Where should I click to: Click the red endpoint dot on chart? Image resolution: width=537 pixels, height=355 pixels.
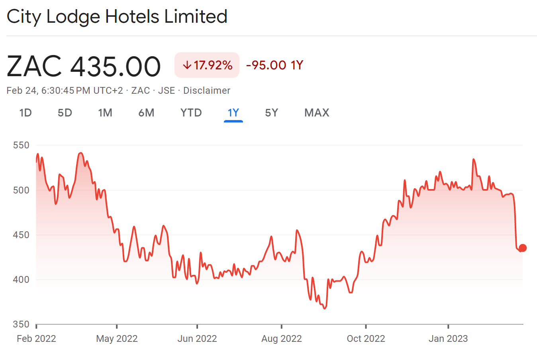click(x=522, y=248)
